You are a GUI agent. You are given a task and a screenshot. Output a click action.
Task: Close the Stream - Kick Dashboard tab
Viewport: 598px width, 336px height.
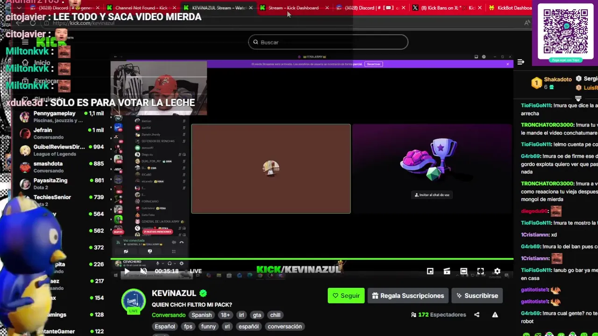327,8
